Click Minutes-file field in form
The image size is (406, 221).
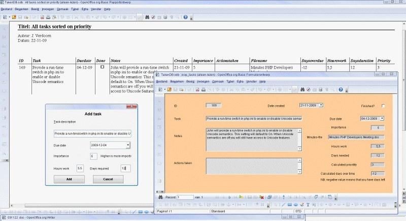pos(356,137)
